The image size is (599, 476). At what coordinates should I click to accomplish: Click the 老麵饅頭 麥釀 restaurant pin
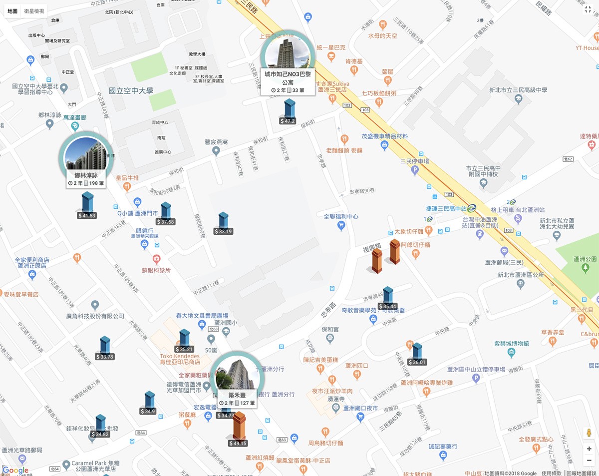point(344,139)
